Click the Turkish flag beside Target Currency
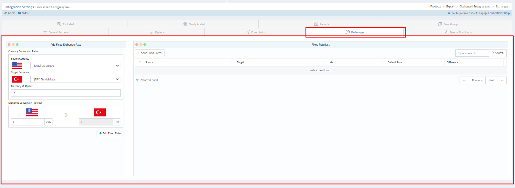This screenshot has width=515, height=188. 17,79
